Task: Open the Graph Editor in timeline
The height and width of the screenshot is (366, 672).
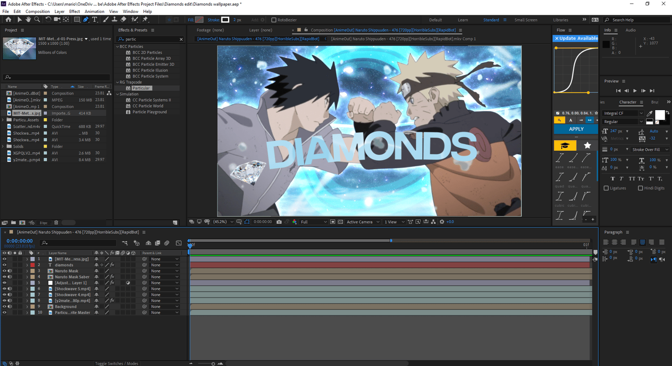Action: point(179,243)
